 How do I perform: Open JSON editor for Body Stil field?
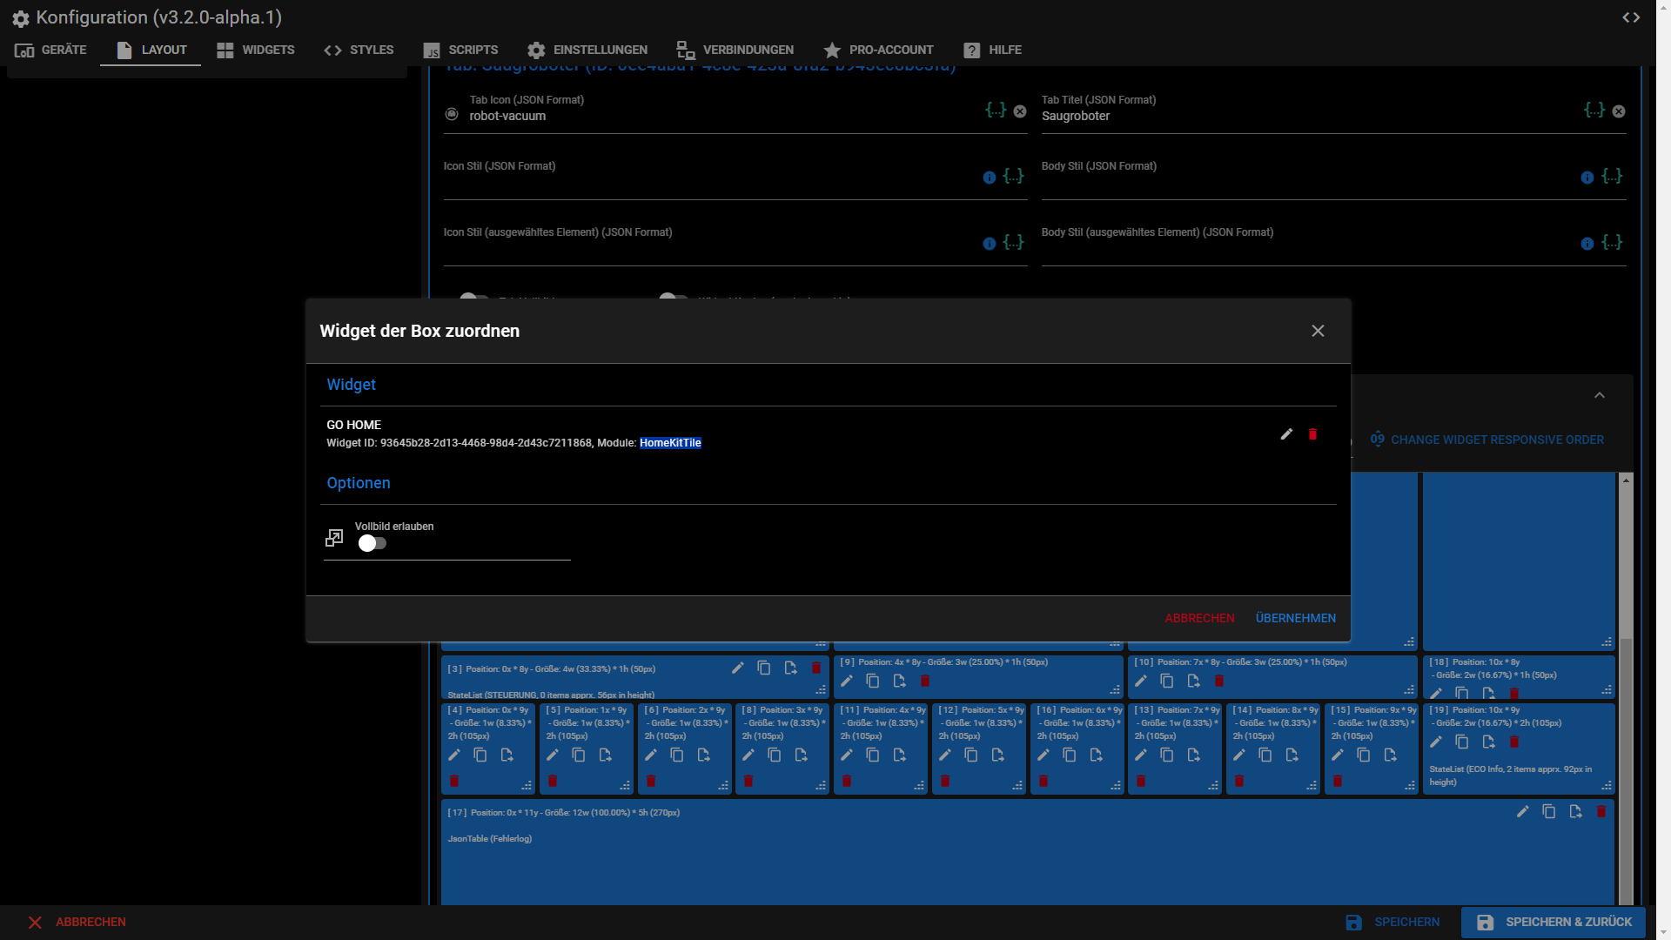tap(1612, 177)
